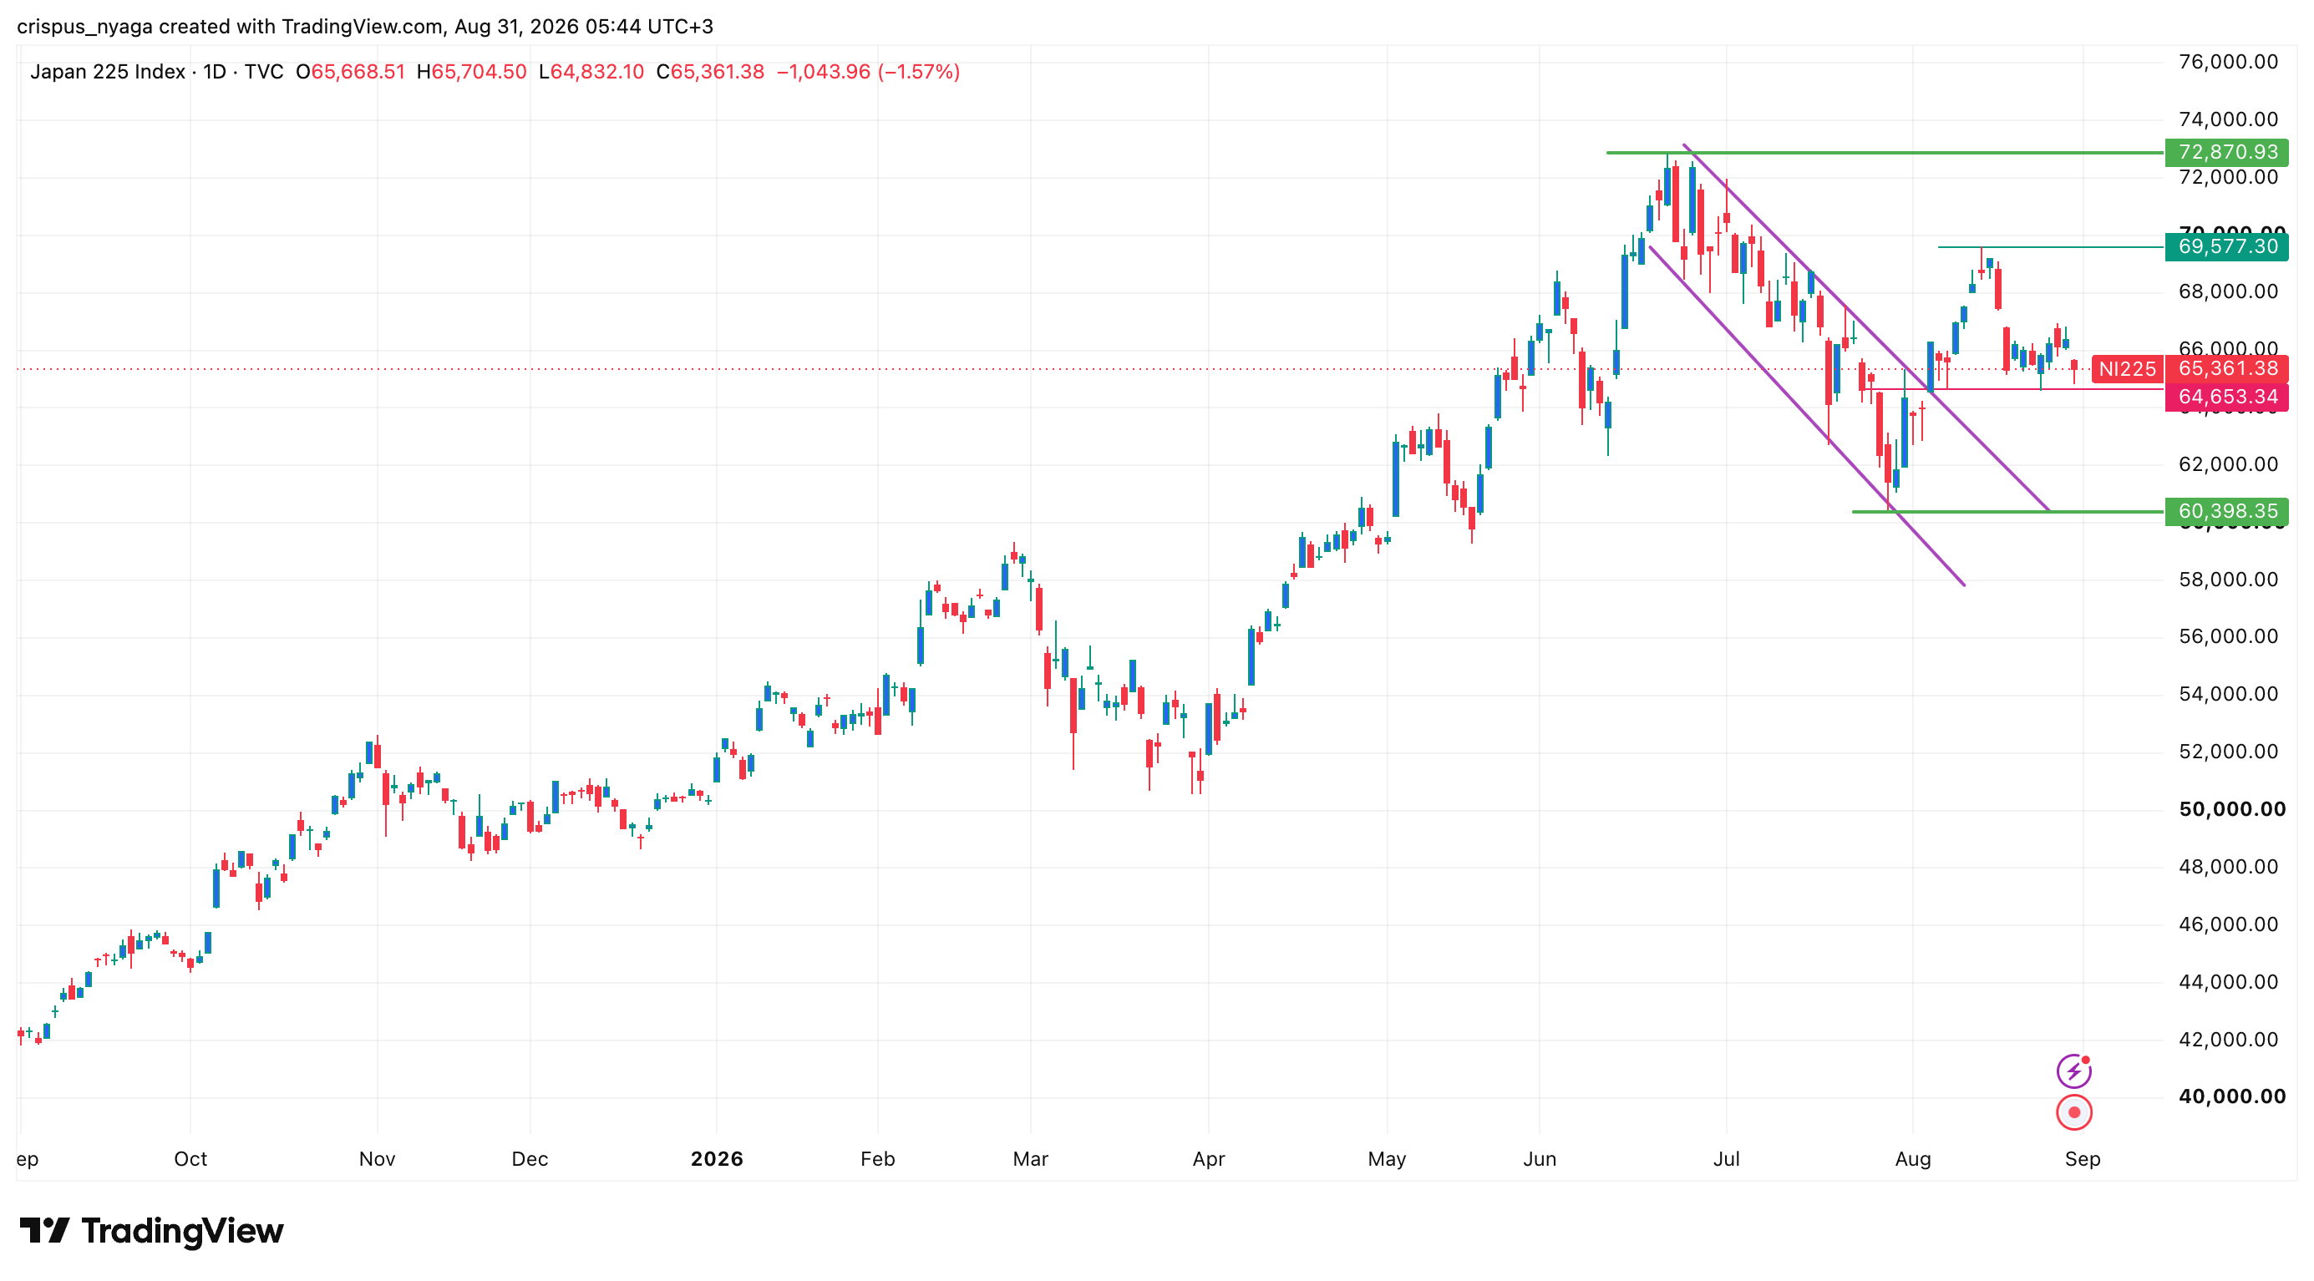Click the 54,000.00 price axis label

(x=2228, y=694)
